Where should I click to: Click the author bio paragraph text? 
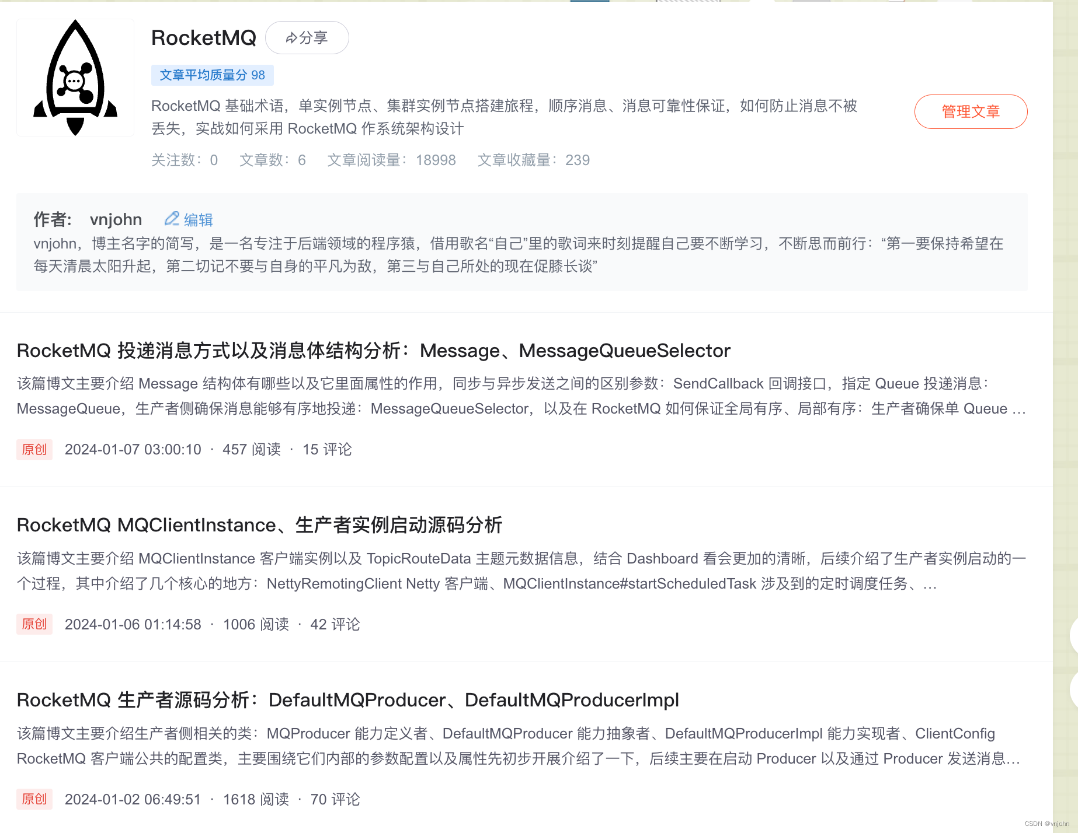point(519,255)
